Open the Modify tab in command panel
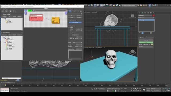The width and height of the screenshot is (171, 96). click(x=142, y=13)
